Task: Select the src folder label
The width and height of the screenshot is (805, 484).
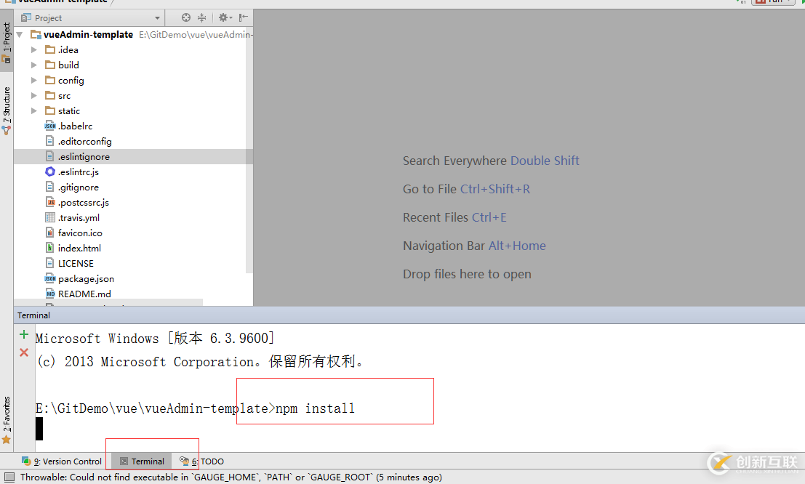Action: point(64,95)
